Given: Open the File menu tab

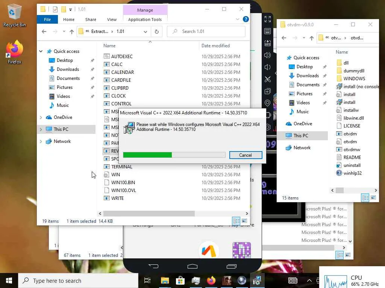Looking at the screenshot, I should click(x=47, y=19).
